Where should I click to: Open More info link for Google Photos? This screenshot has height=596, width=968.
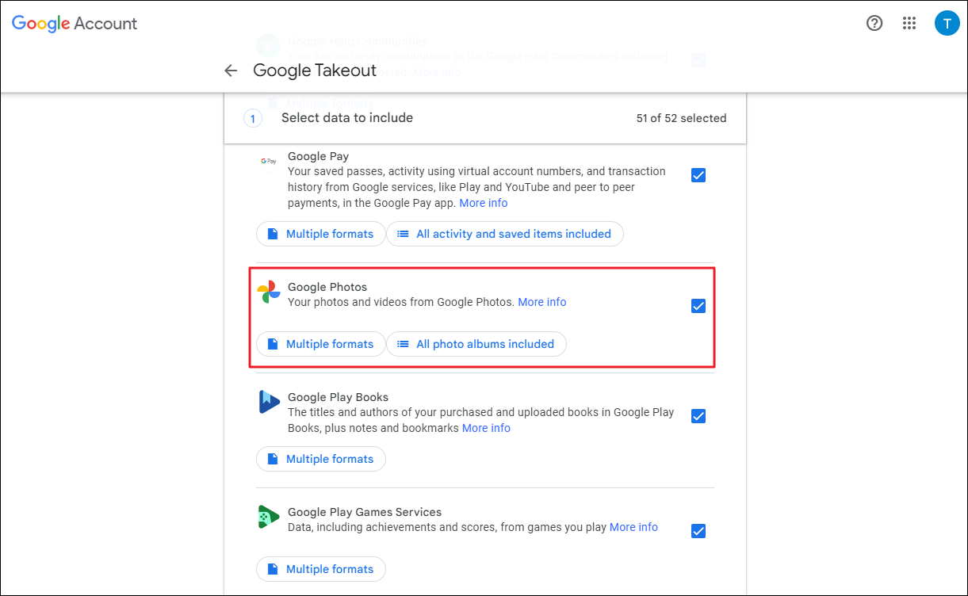tap(542, 302)
